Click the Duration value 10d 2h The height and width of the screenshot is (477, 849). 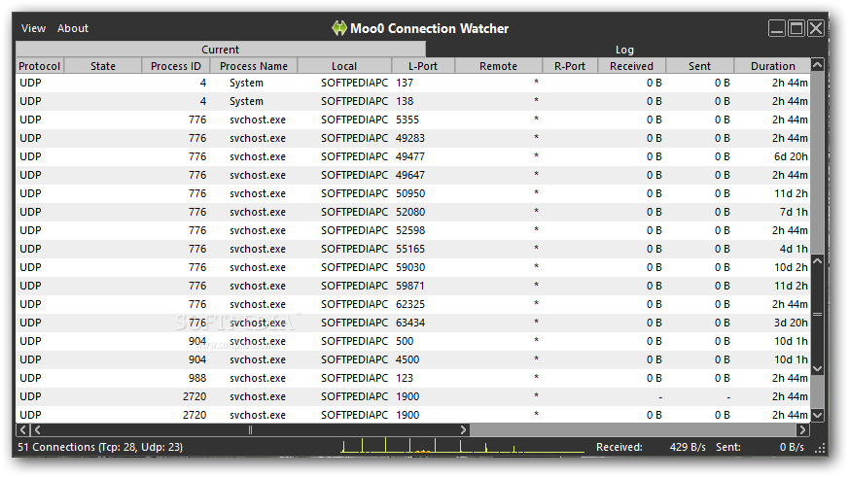[x=791, y=267]
